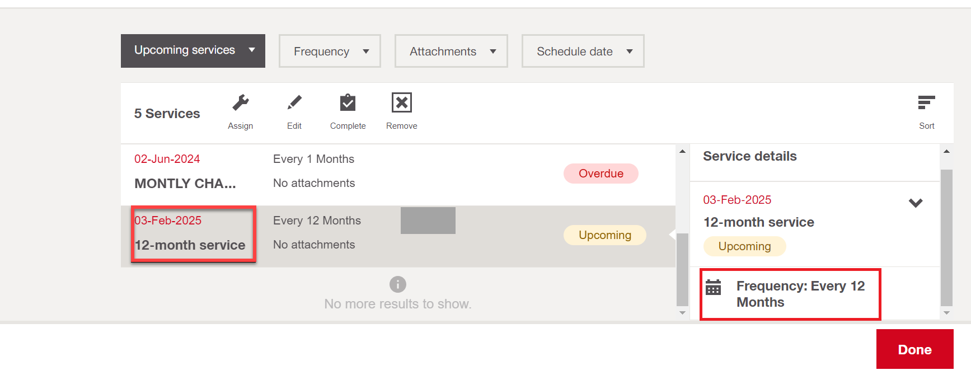Click the Overdue status badge

pyautogui.click(x=601, y=174)
